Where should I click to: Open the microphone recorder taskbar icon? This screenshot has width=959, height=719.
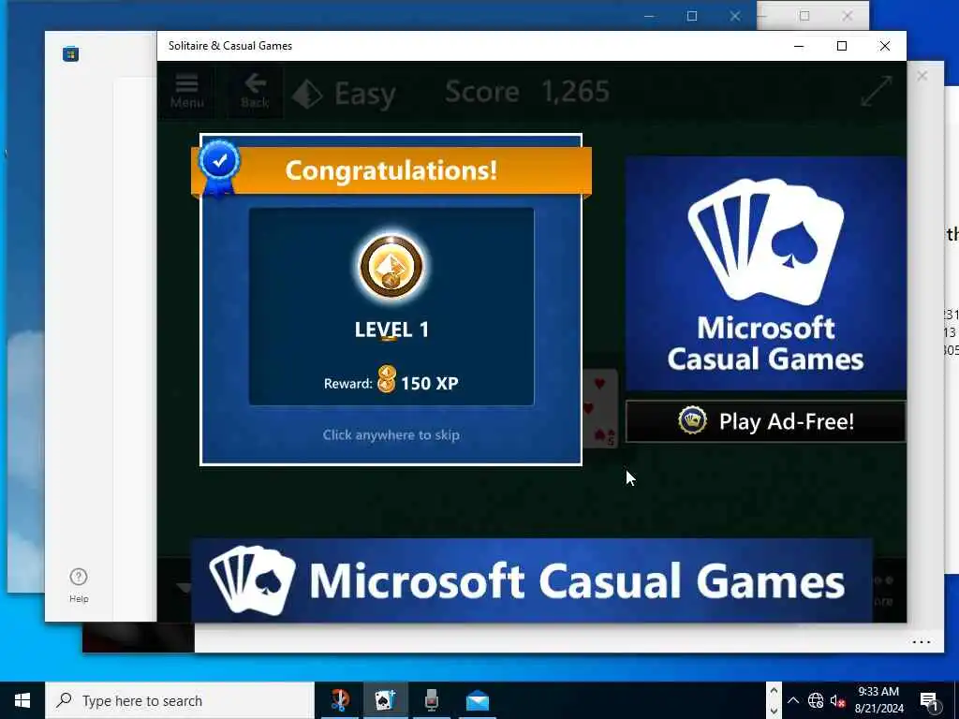pos(431,700)
